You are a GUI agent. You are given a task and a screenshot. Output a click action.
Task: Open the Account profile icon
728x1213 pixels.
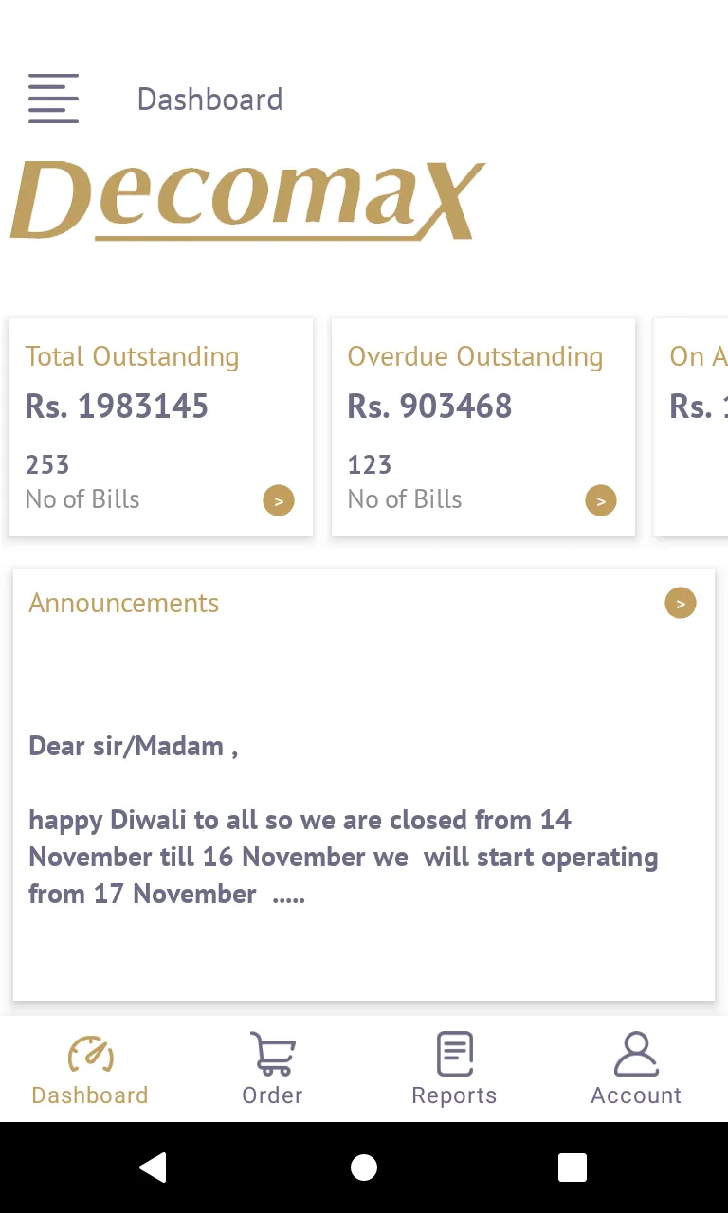636,1054
